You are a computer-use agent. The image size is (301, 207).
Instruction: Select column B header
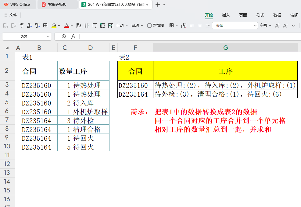pyautogui.click(x=39, y=48)
